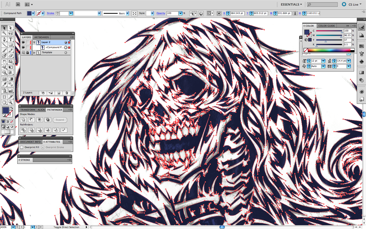The image size is (366, 229).
Task: Enable the Overprint Fill checkbox
Action: tap(22, 147)
